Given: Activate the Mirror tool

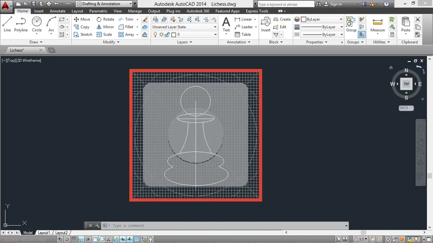Looking at the screenshot, I should click(105, 27).
